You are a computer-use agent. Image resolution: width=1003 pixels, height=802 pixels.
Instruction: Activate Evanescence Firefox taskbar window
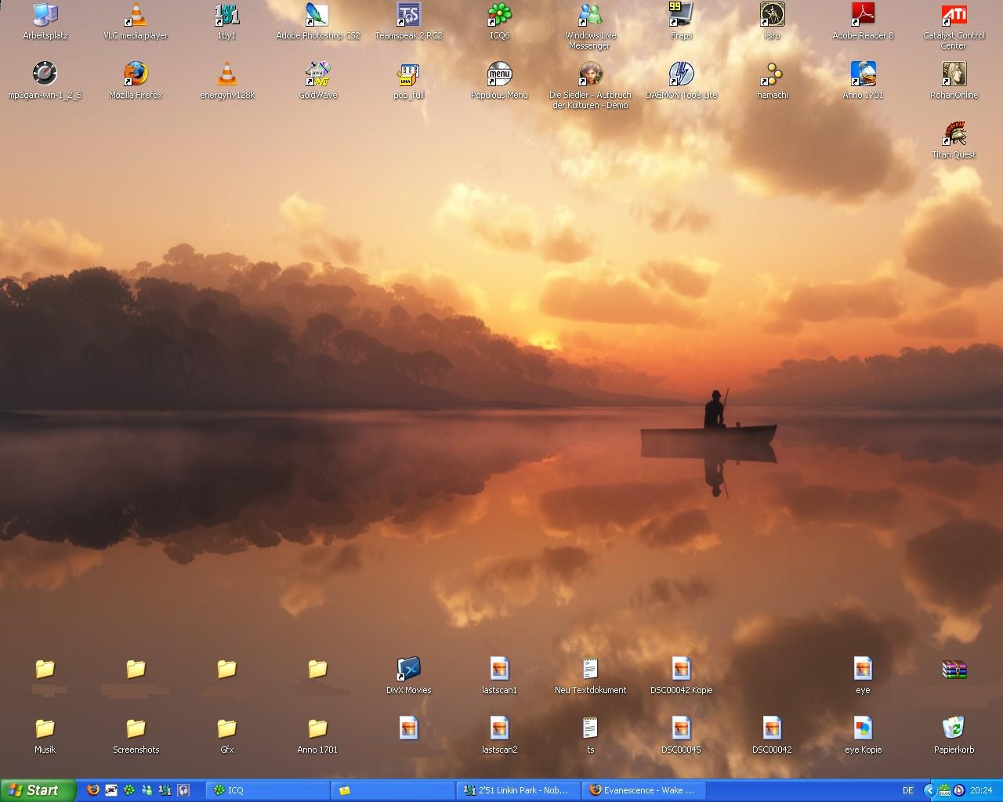pyautogui.click(x=643, y=790)
